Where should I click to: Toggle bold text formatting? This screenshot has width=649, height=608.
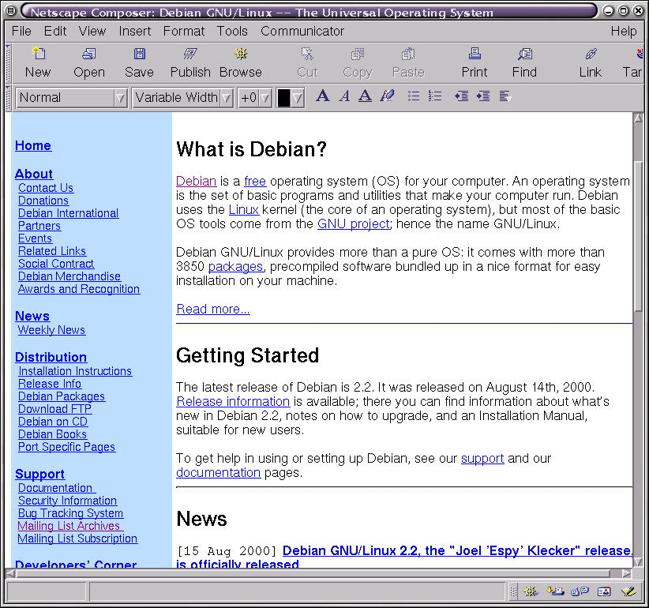point(323,96)
